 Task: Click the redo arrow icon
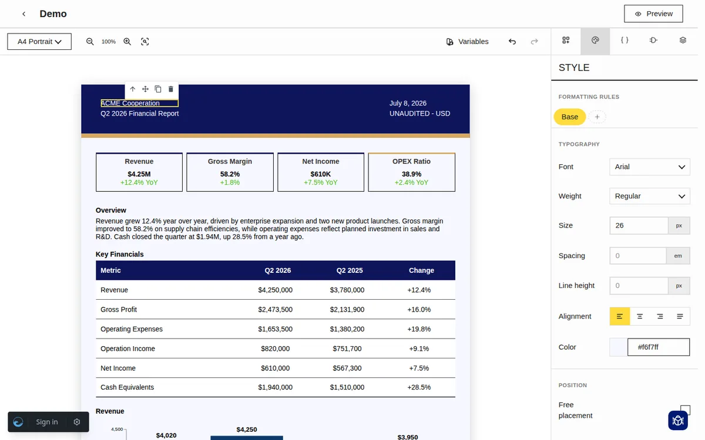click(534, 42)
